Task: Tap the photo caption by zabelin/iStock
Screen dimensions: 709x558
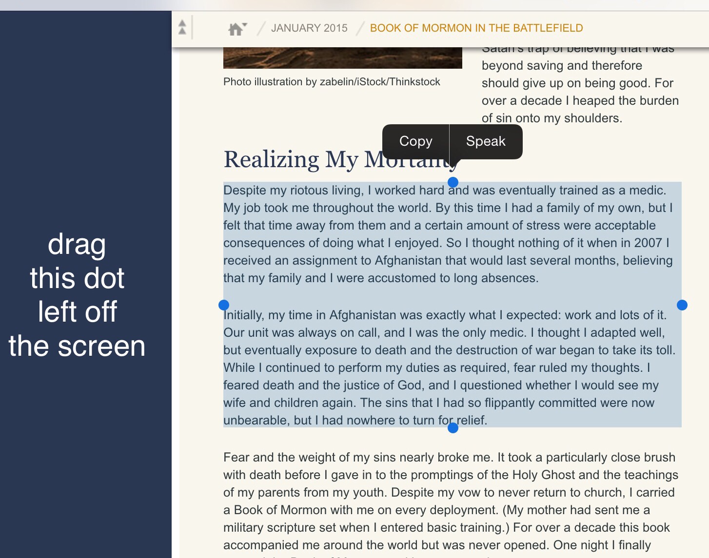Action: click(332, 82)
